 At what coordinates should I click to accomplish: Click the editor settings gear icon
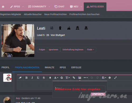[x=110, y=78]
